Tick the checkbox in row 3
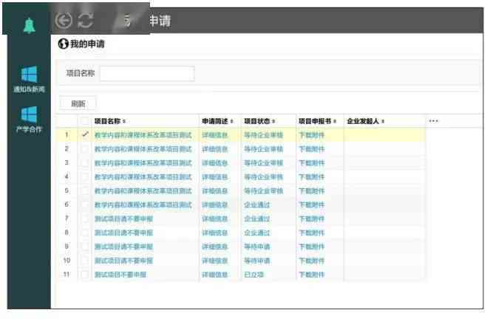The width and height of the screenshot is (493, 327). pos(84,162)
